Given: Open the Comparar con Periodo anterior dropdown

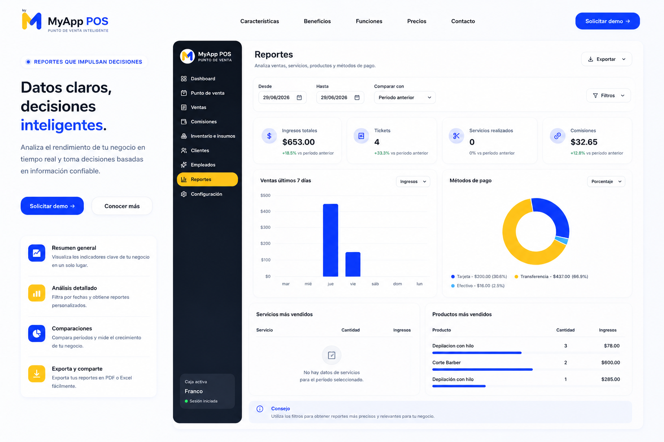Looking at the screenshot, I should tap(405, 98).
